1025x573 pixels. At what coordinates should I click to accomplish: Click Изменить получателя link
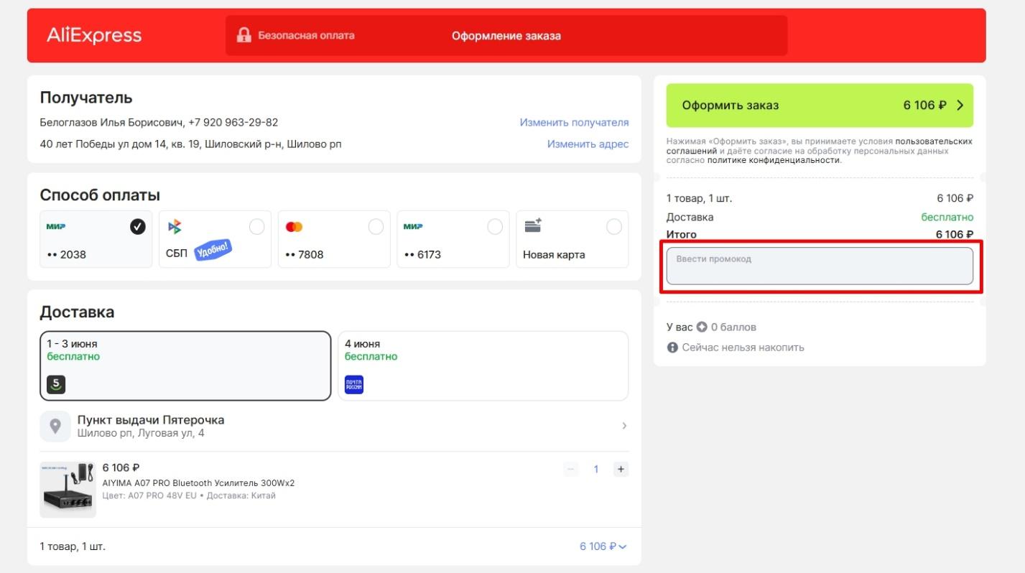pos(574,123)
